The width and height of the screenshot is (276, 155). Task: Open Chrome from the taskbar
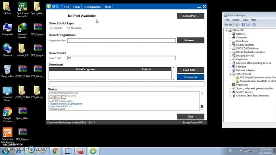pyautogui.click(x=56, y=151)
